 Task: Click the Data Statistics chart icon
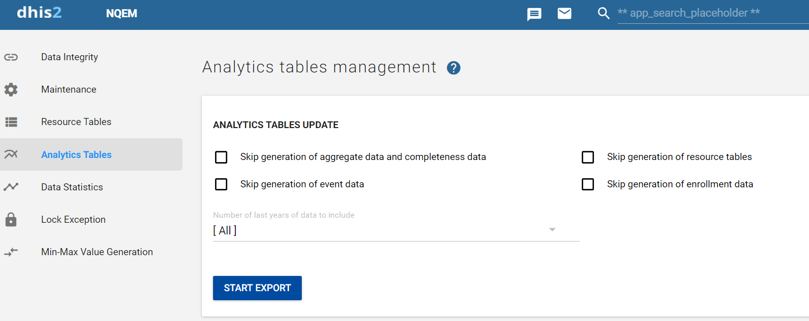pyautogui.click(x=11, y=187)
